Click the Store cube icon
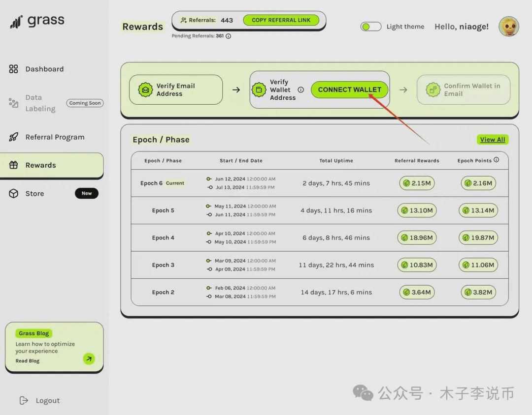The width and height of the screenshot is (532, 415). coord(14,193)
